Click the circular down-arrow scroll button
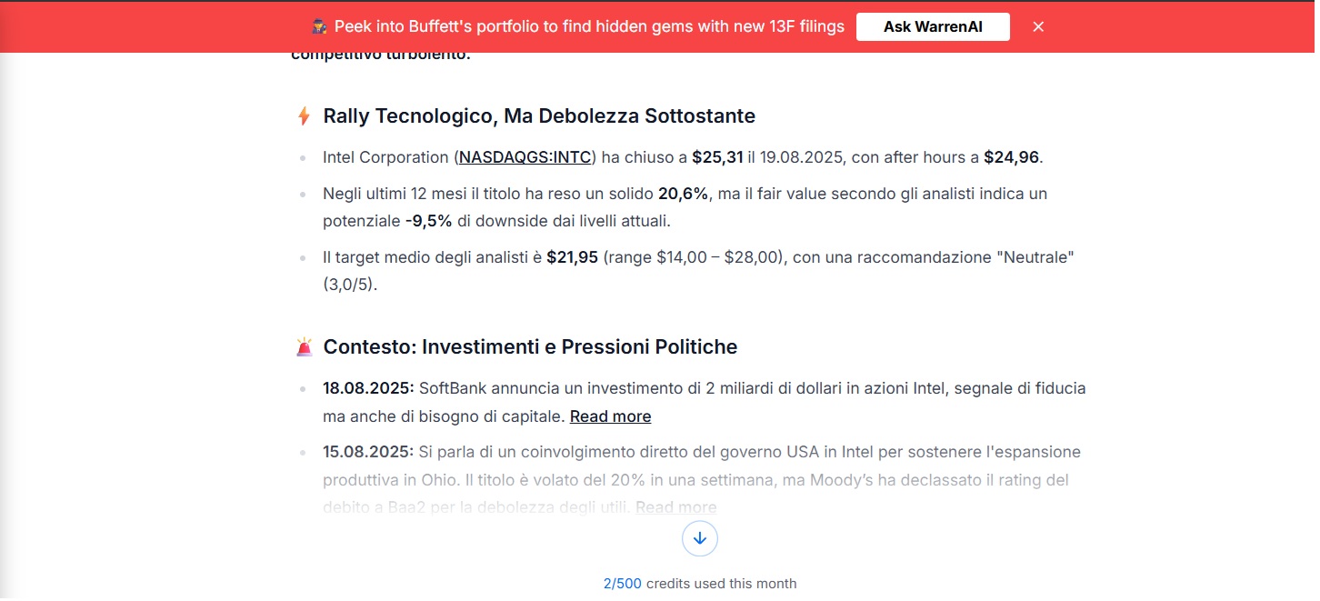This screenshot has width=1320, height=601. click(x=700, y=538)
